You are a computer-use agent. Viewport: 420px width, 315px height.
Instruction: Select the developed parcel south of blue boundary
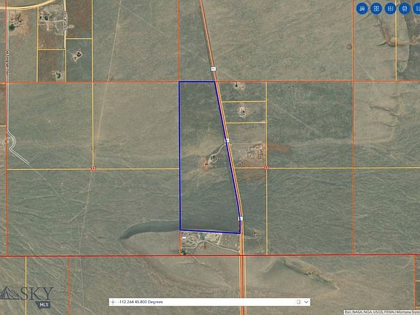click(210, 243)
